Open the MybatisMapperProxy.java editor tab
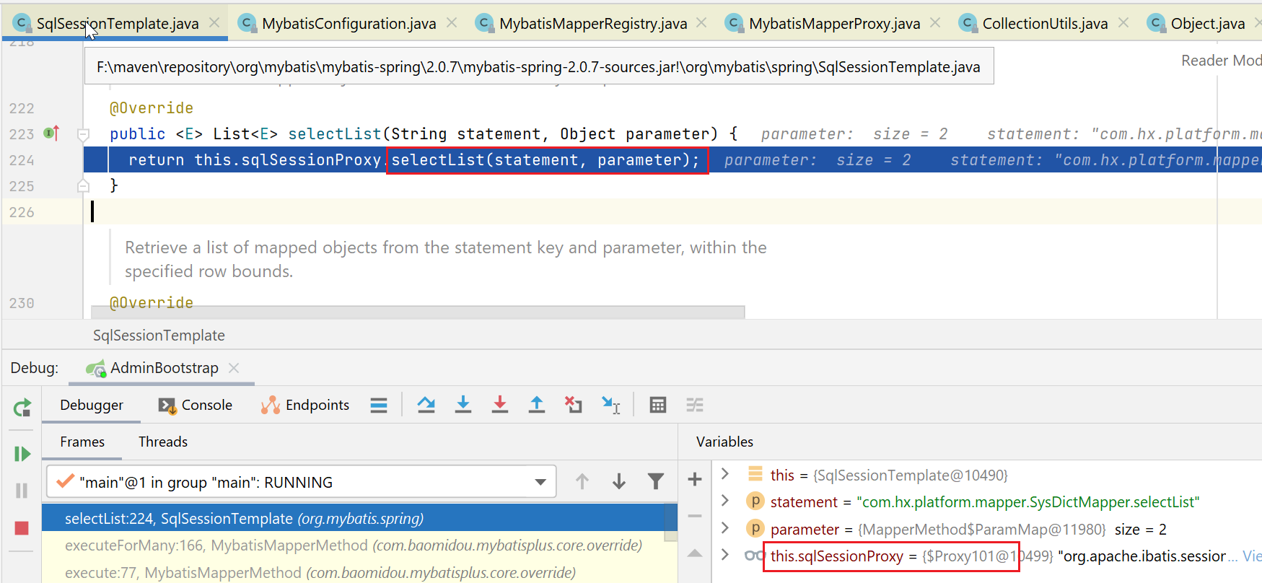 tap(833, 24)
